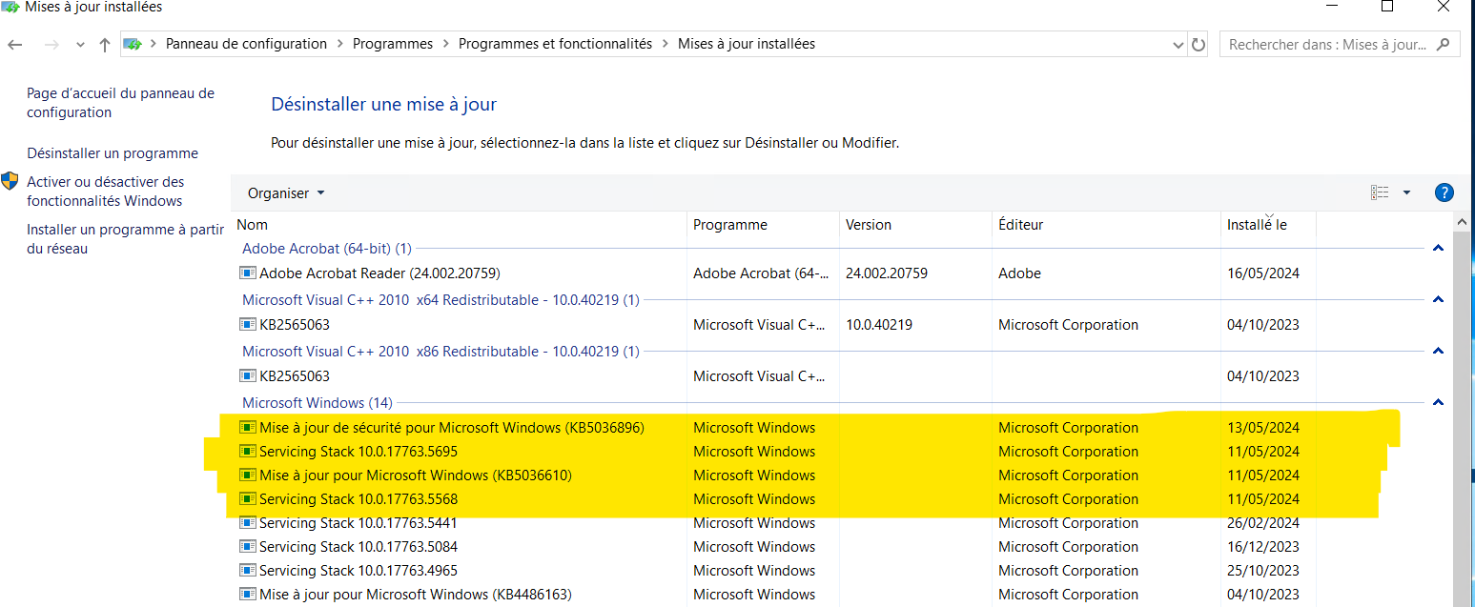Click the Adobe Acrobat Reader row icon
The height and width of the screenshot is (607, 1475).
click(248, 273)
